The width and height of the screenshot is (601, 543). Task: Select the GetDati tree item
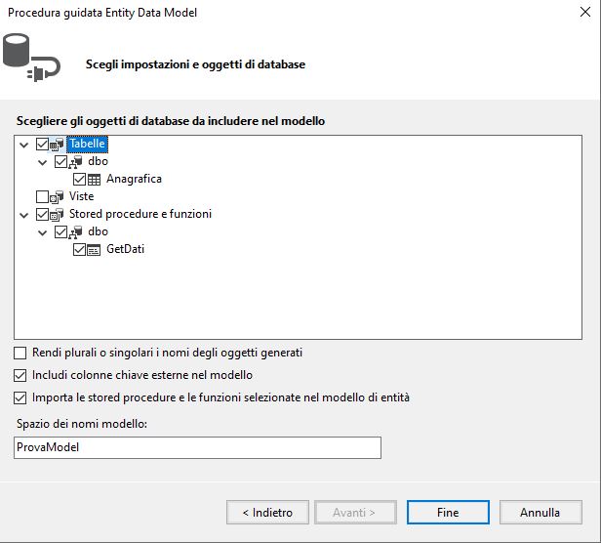(125, 249)
